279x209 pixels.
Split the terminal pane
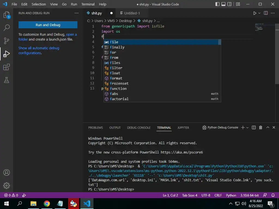click(254, 127)
